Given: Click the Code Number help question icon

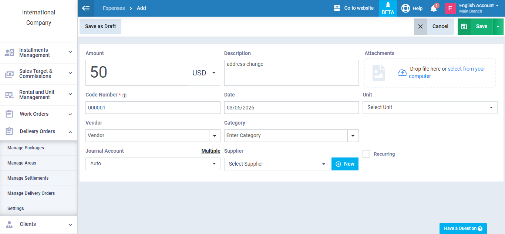Looking at the screenshot, I should coord(124,95).
